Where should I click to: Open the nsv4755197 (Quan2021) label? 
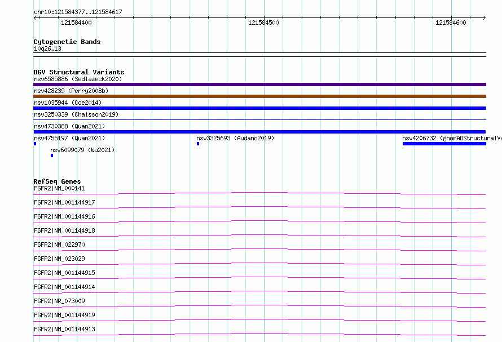[x=69, y=138]
